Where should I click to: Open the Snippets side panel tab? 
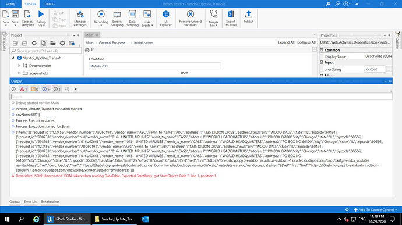[x=4, y=41]
